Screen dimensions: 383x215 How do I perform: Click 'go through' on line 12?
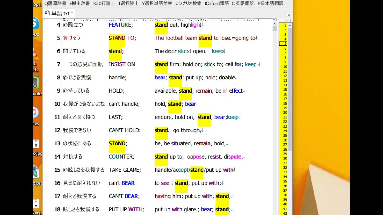tap(186, 130)
